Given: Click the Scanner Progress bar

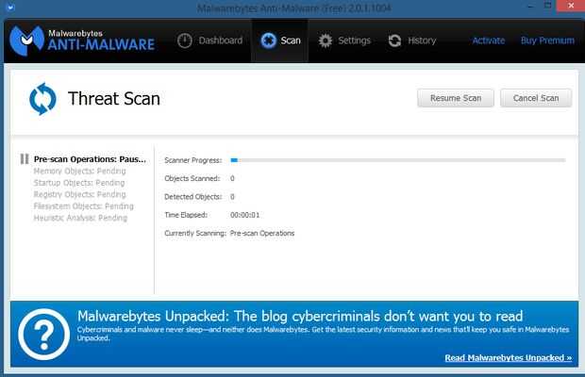Looking at the screenshot, I should (398, 160).
